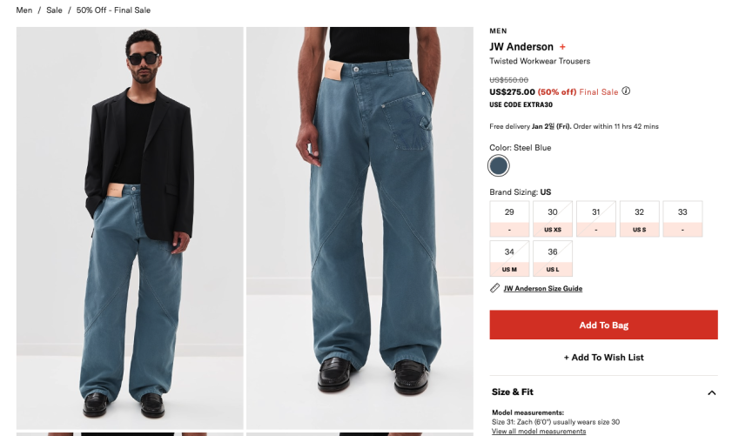Click the ruler icon by Size Guide
This screenshot has height=436, width=739.
pos(494,288)
